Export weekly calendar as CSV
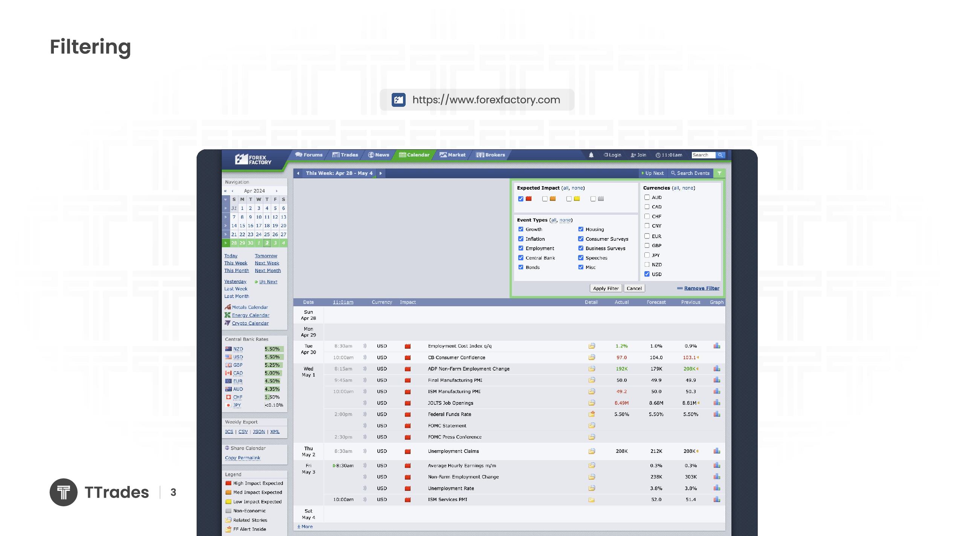Image resolution: width=954 pixels, height=536 pixels. coord(243,432)
